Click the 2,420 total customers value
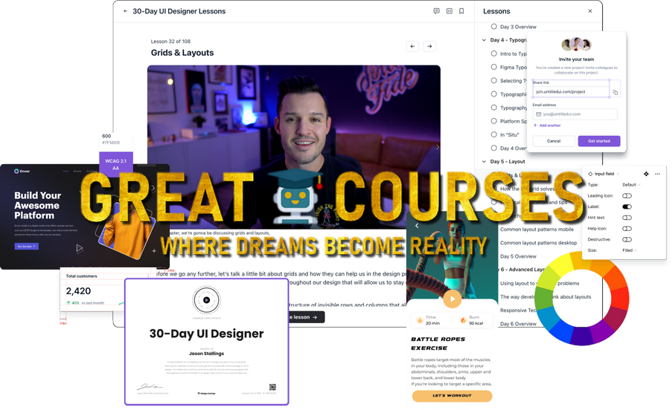 pyautogui.click(x=78, y=291)
